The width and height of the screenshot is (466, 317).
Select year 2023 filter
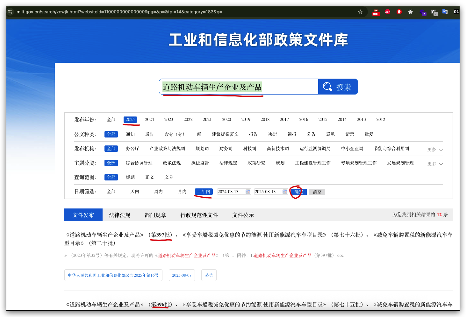pos(169,120)
